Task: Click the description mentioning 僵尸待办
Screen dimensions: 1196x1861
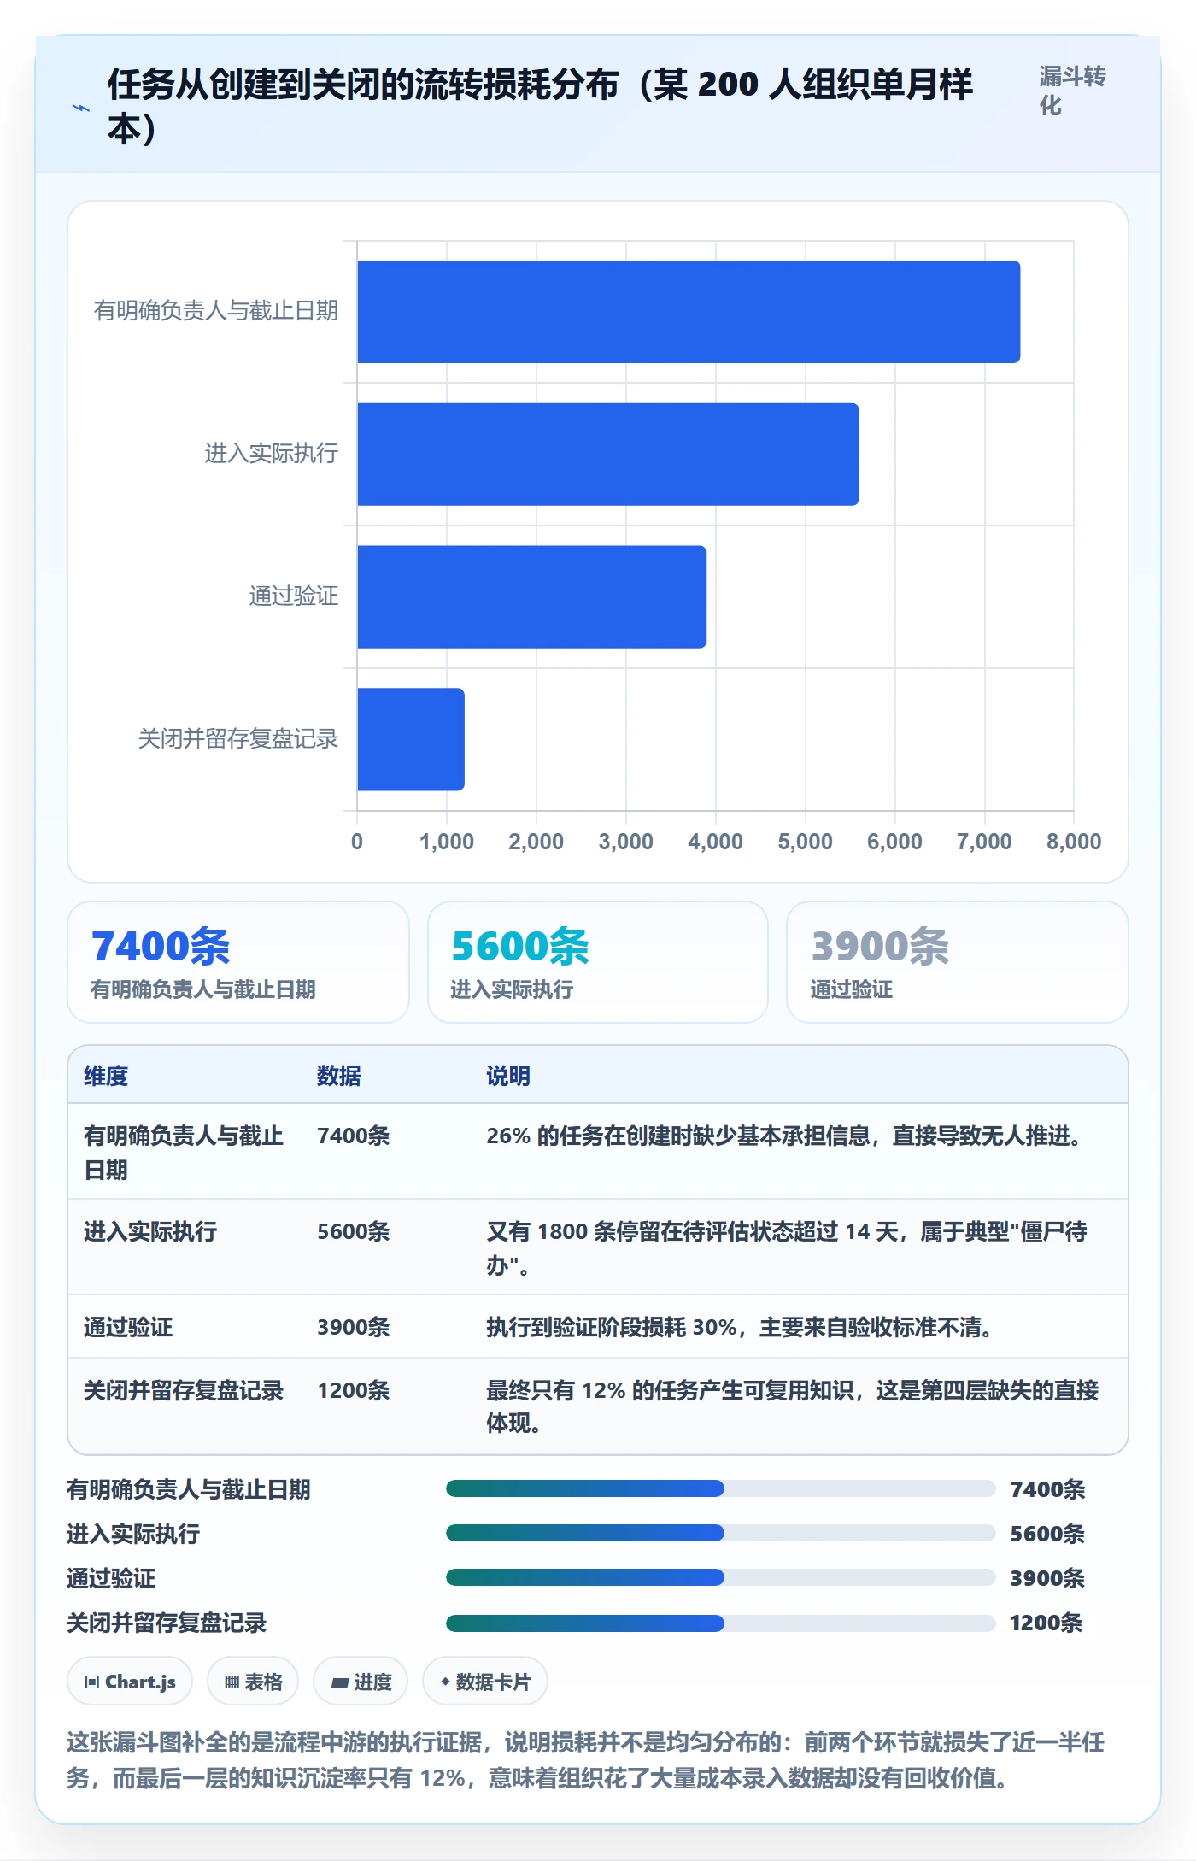Action: coord(787,1248)
